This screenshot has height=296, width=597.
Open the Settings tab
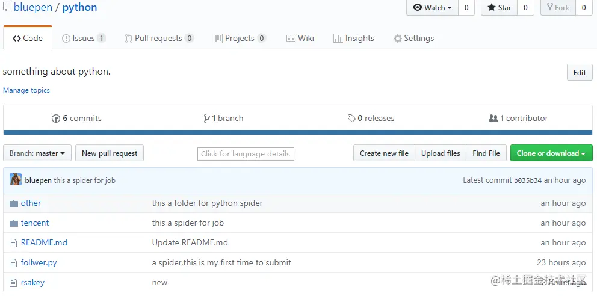[x=413, y=38]
